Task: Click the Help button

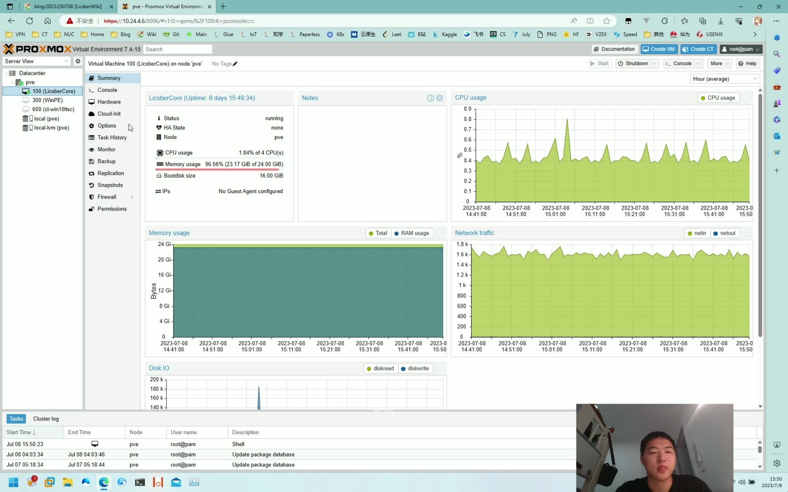Action: [747, 63]
